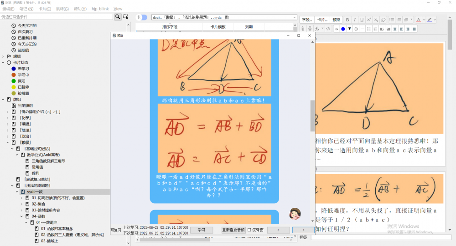This screenshot has height=246, width=456.
Task: Go to previous card in preview
Action: pyautogui.click(x=278, y=230)
